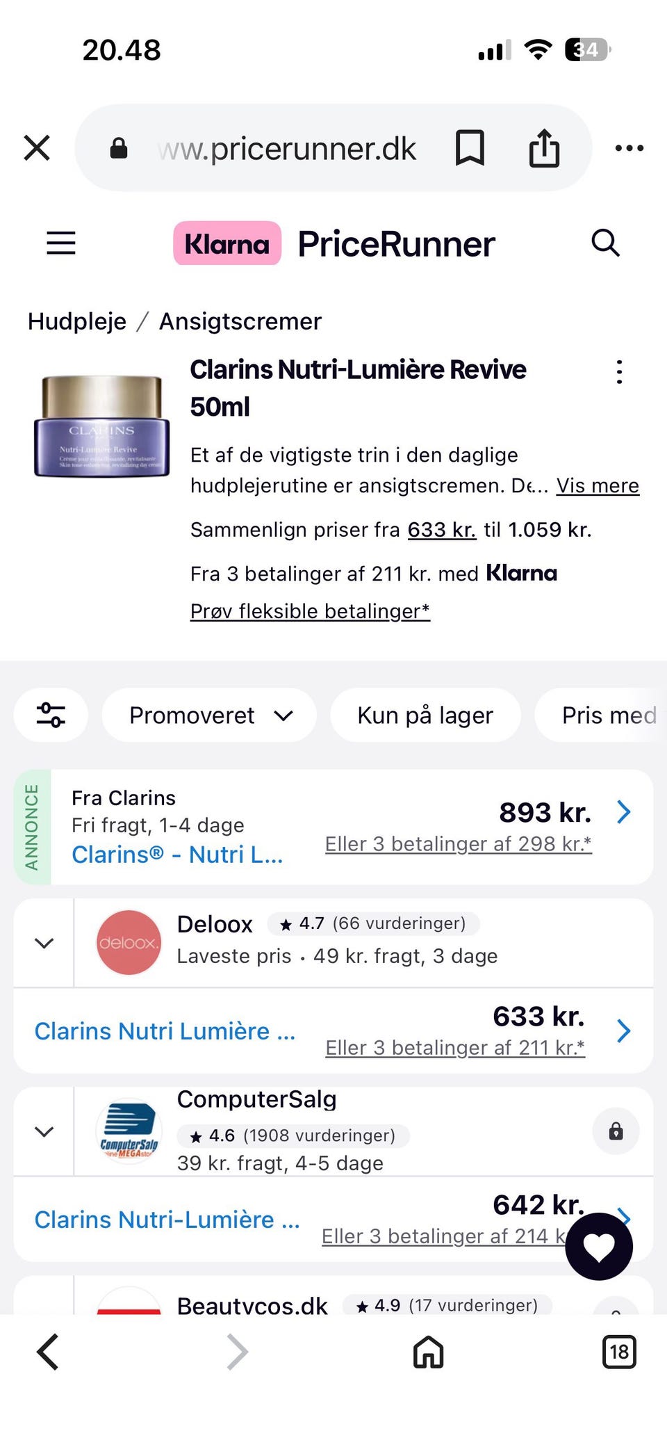
Task: Open the Ansigtscremer breadcrumb category
Action: pos(240,321)
